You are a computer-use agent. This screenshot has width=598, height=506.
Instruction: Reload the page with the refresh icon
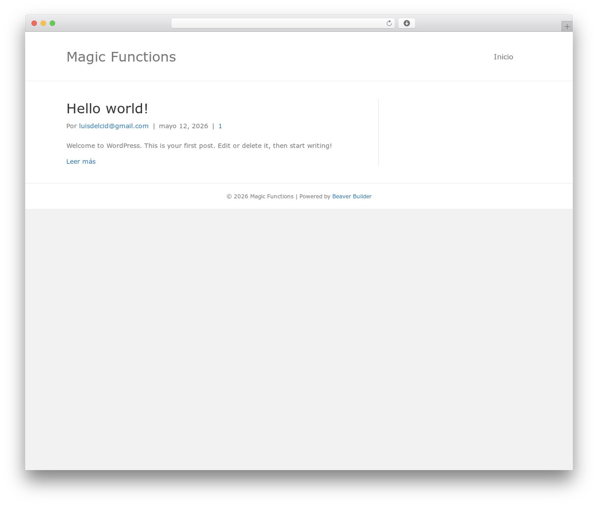pos(389,23)
